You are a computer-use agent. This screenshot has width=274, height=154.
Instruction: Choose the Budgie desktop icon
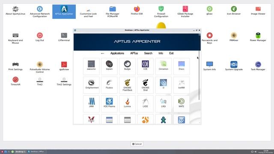pyautogui.click(x=127, y=66)
